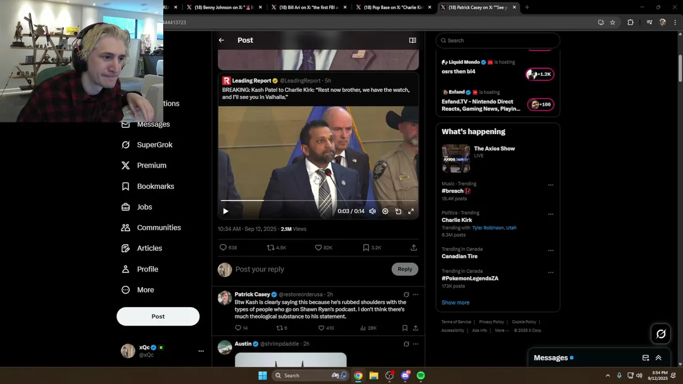Click the white Post button
The image size is (683, 384).
point(158,316)
